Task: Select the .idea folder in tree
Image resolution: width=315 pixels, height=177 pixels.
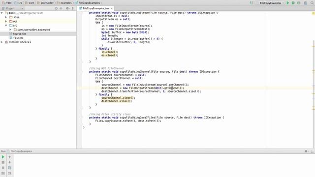Action: 14,17
